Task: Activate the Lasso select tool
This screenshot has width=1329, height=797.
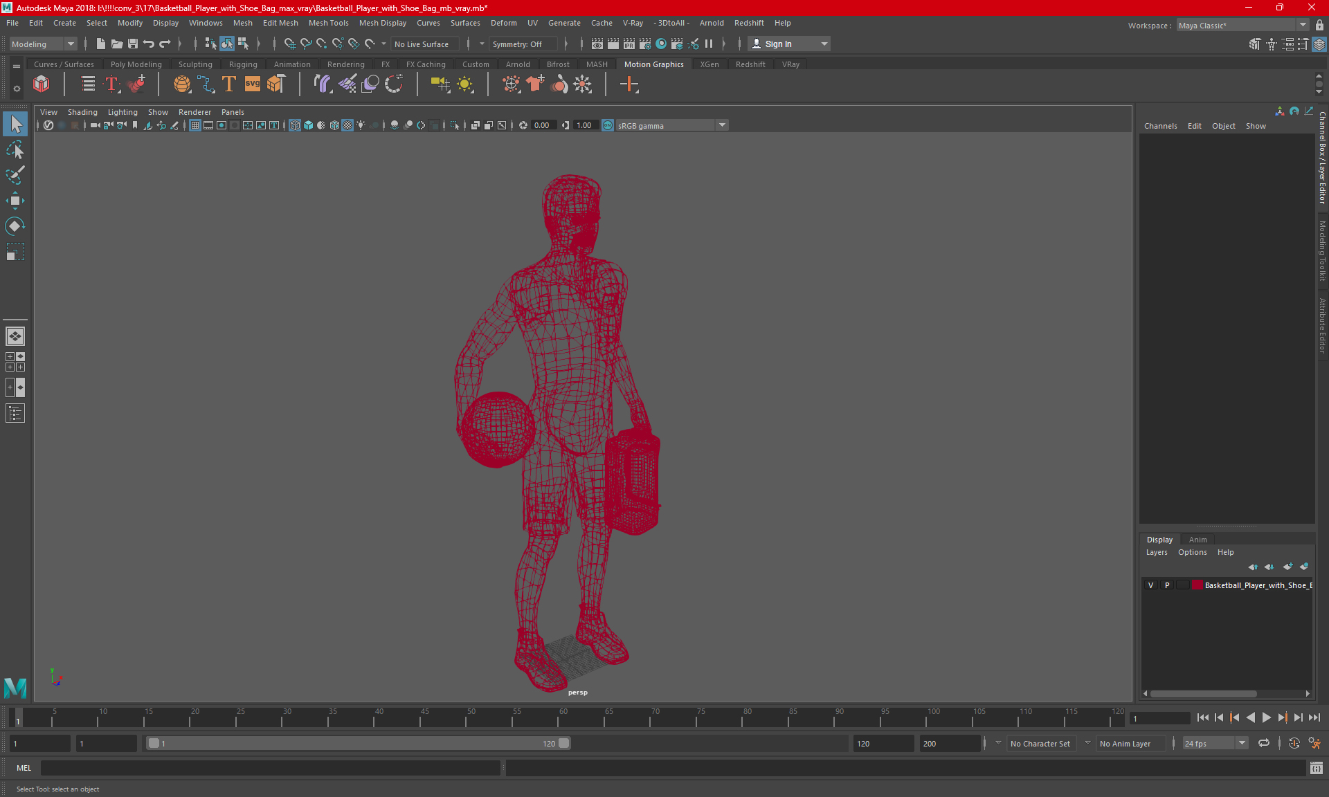Action: [15, 150]
